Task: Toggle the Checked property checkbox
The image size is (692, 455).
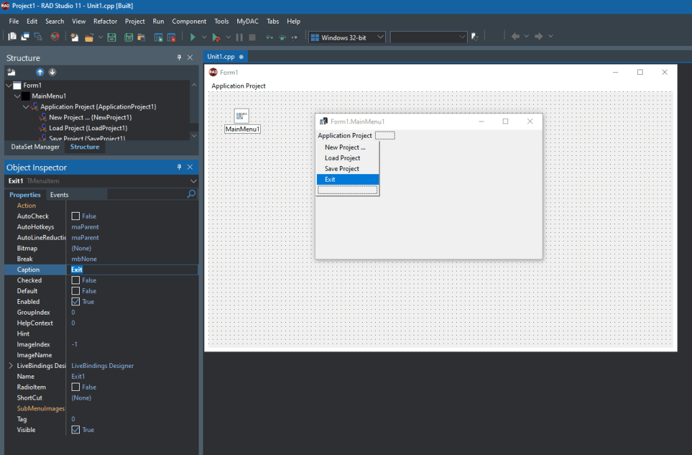Action: [76, 280]
